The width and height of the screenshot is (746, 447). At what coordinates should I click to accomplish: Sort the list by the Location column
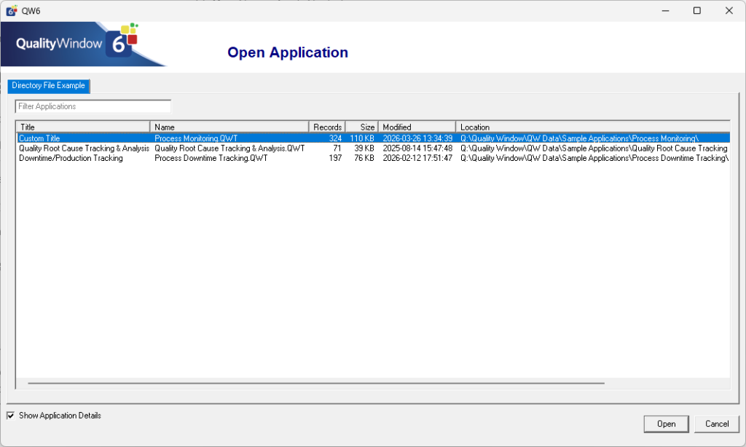tap(510, 127)
